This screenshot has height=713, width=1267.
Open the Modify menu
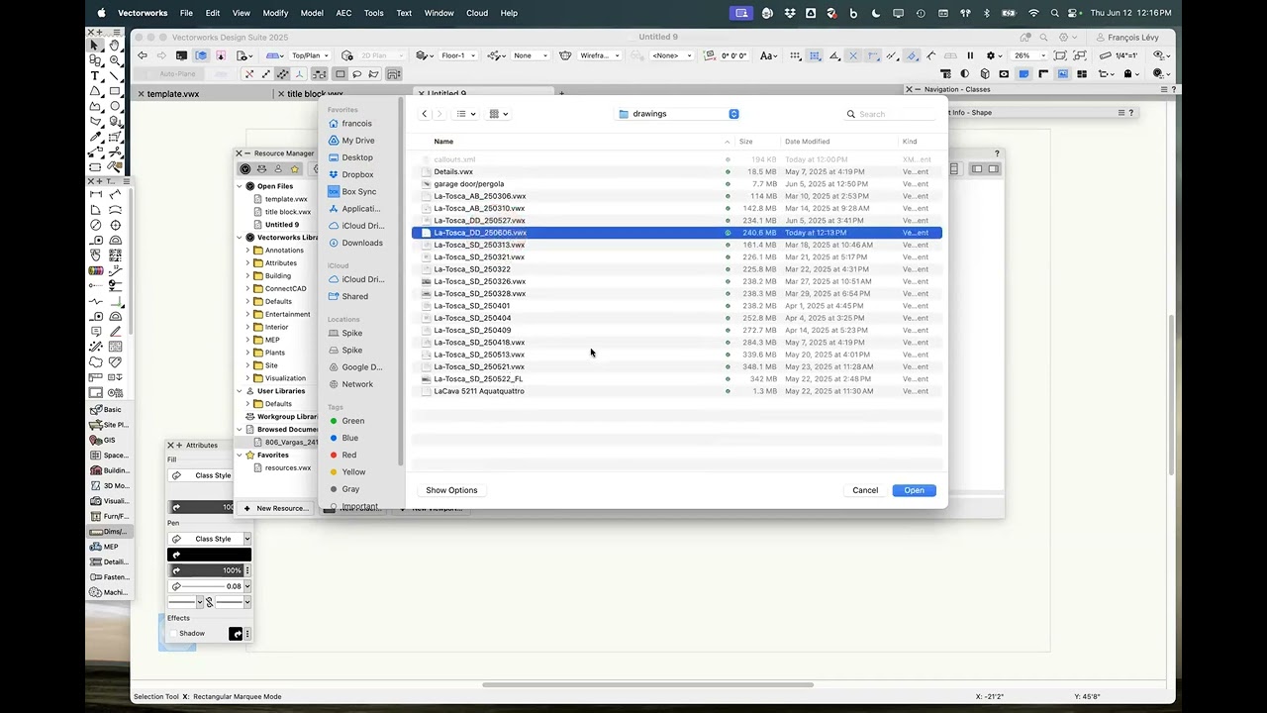tap(275, 13)
